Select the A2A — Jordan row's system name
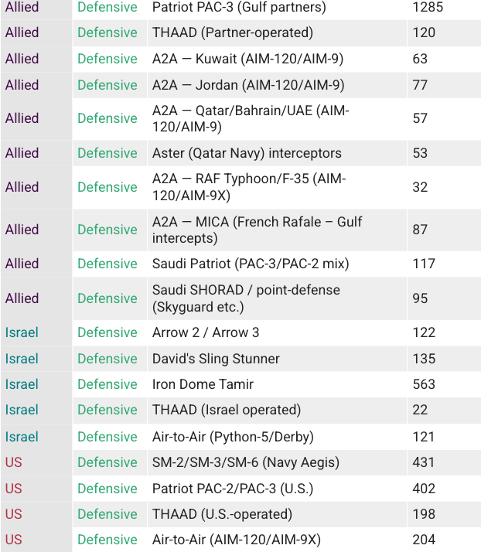Image resolution: width=481 pixels, height=552 pixels. 248,85
